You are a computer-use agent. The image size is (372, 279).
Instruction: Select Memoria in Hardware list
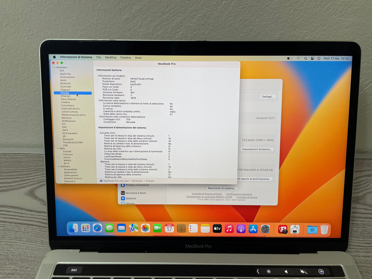(x=66, y=118)
